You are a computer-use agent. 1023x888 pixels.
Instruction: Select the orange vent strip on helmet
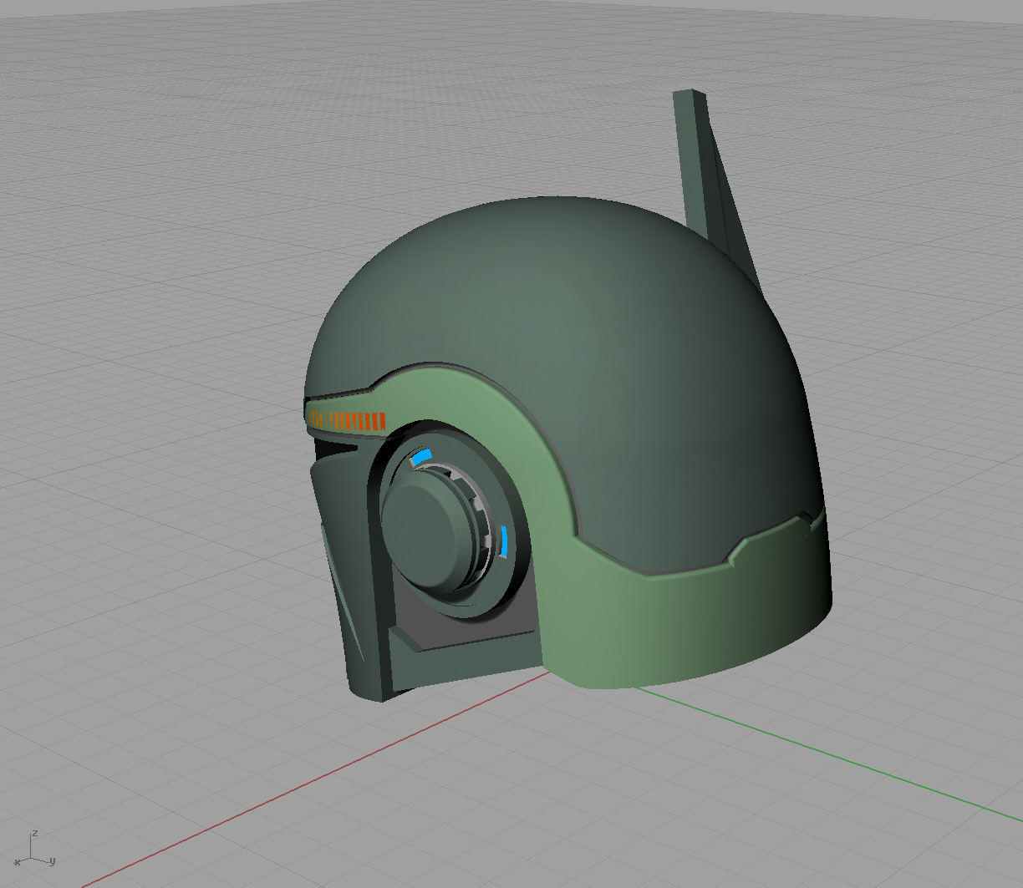pos(346,420)
